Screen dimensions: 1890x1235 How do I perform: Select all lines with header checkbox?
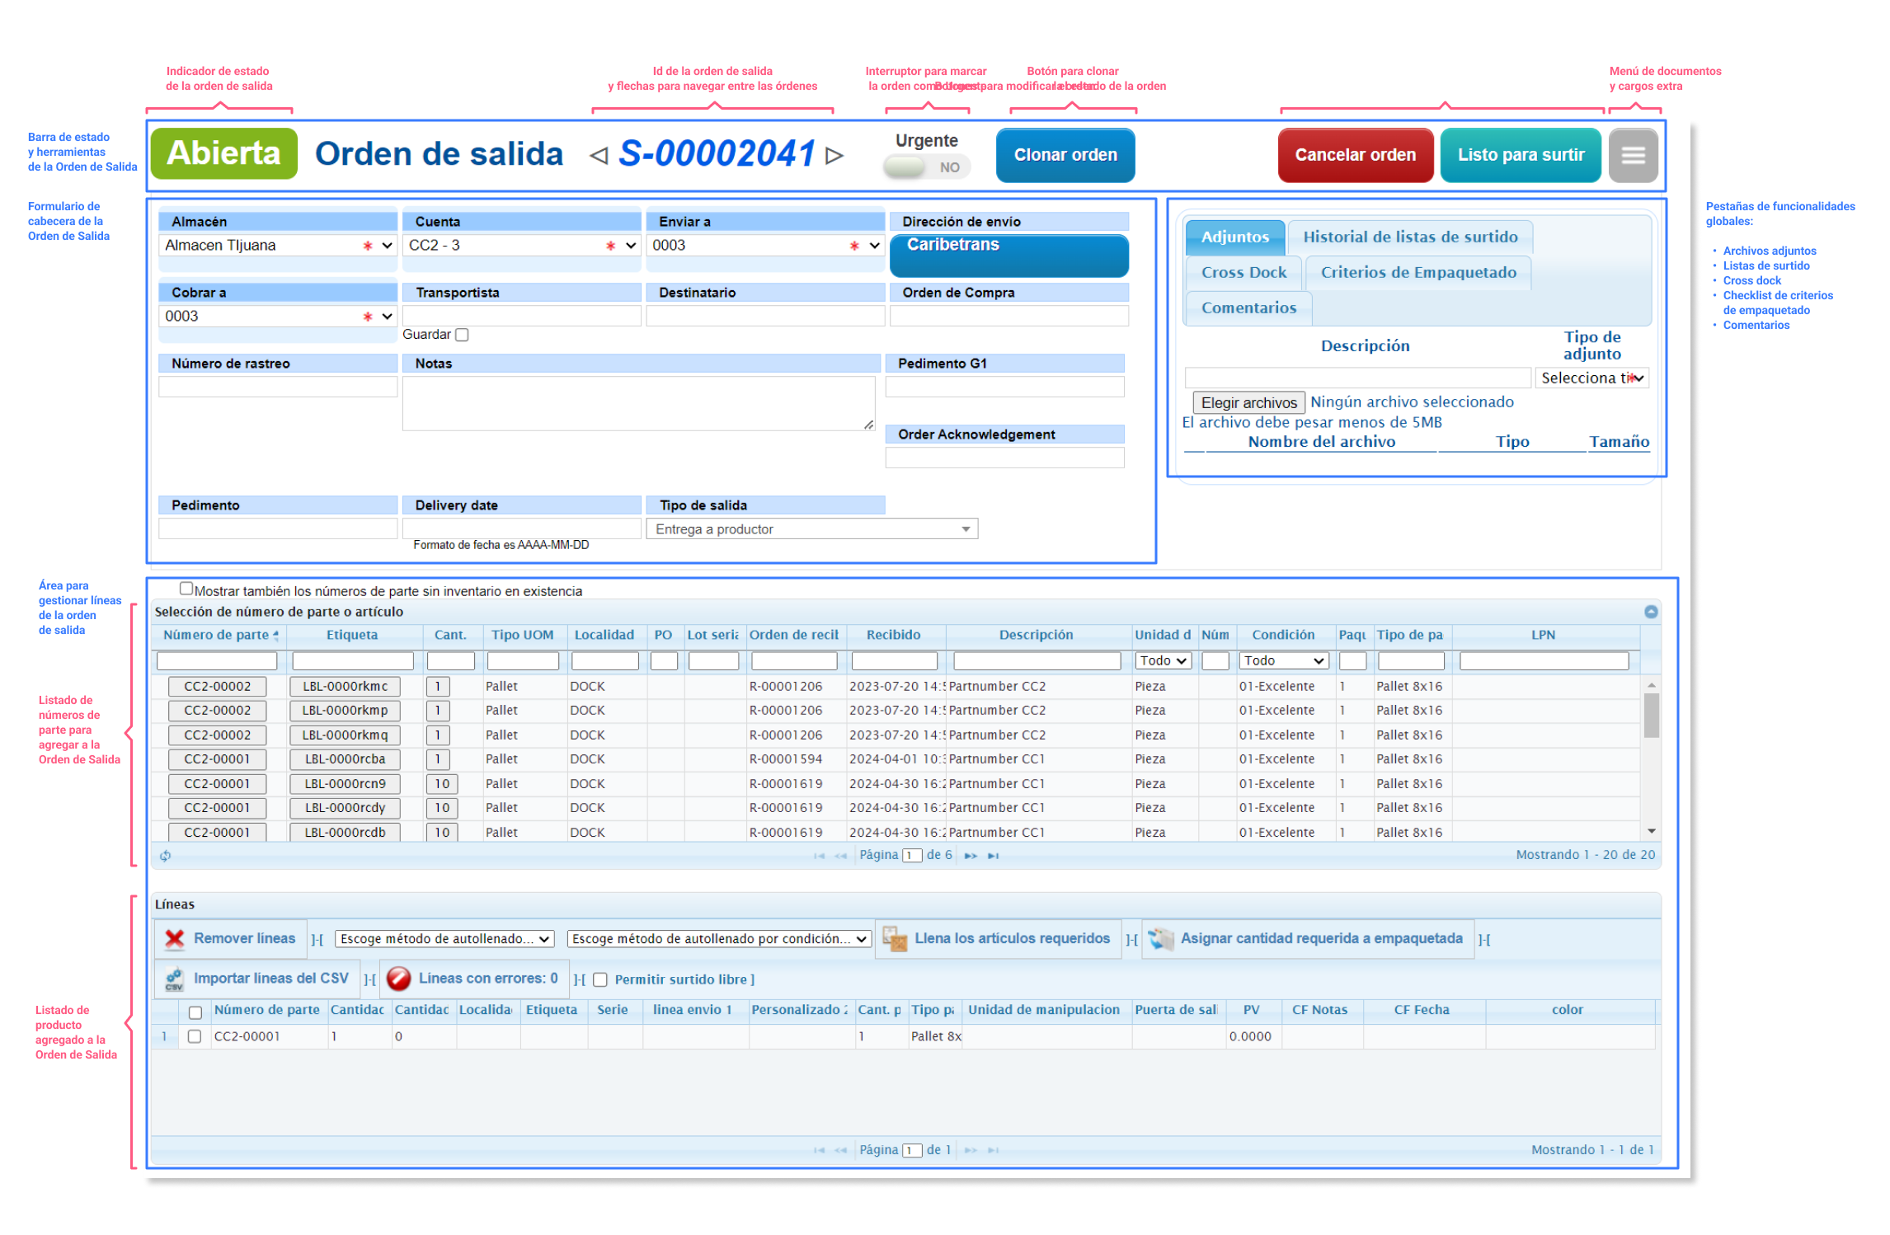(195, 1012)
